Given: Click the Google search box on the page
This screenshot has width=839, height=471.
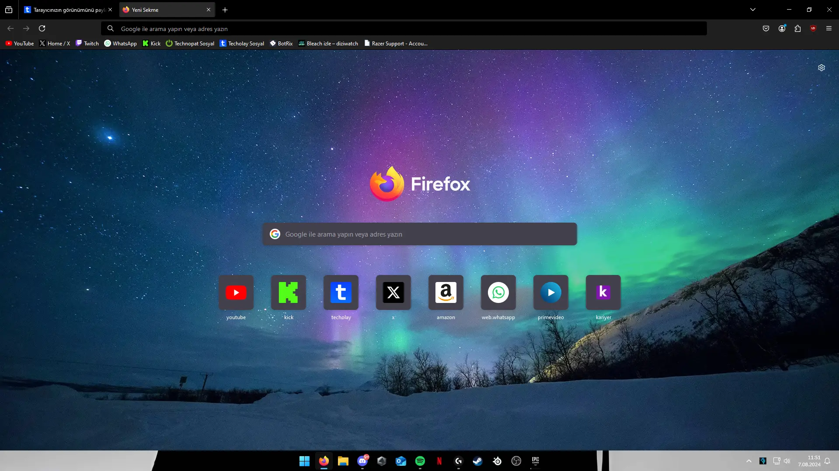Looking at the screenshot, I should point(420,234).
